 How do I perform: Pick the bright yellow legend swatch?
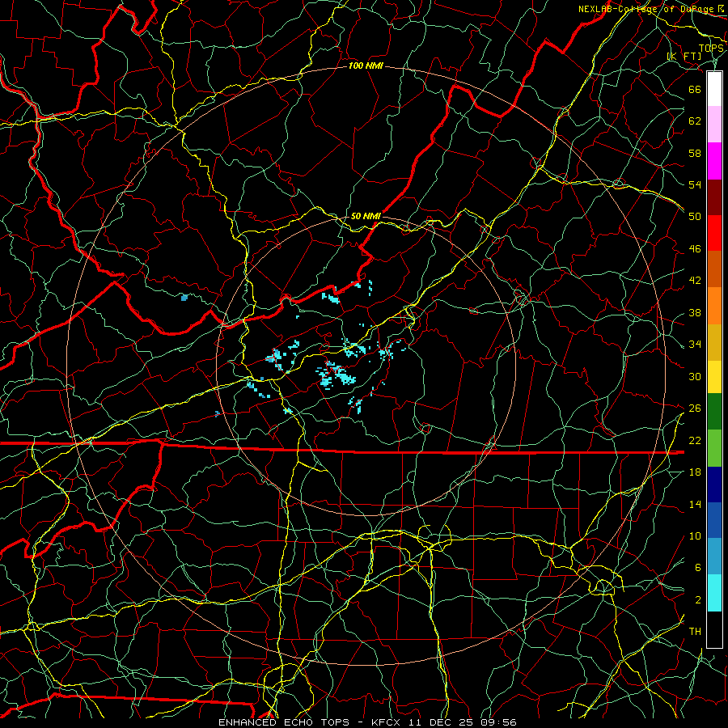(714, 377)
